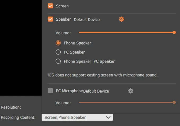Image resolution: width=180 pixels, height=126 pixels.
Task: Click the PC Microphone's Default Device text
Action: click(96, 91)
